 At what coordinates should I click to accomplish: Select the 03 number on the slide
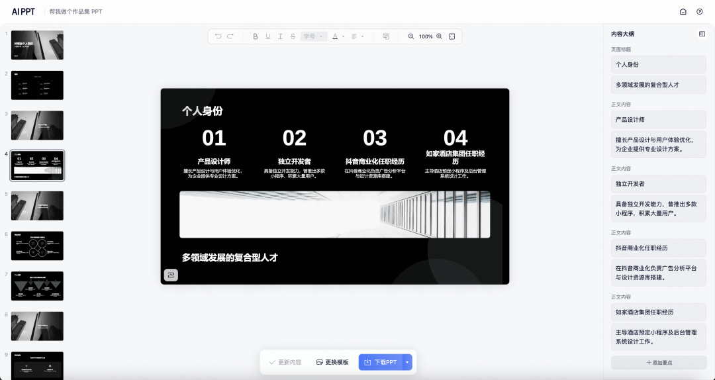tap(375, 138)
